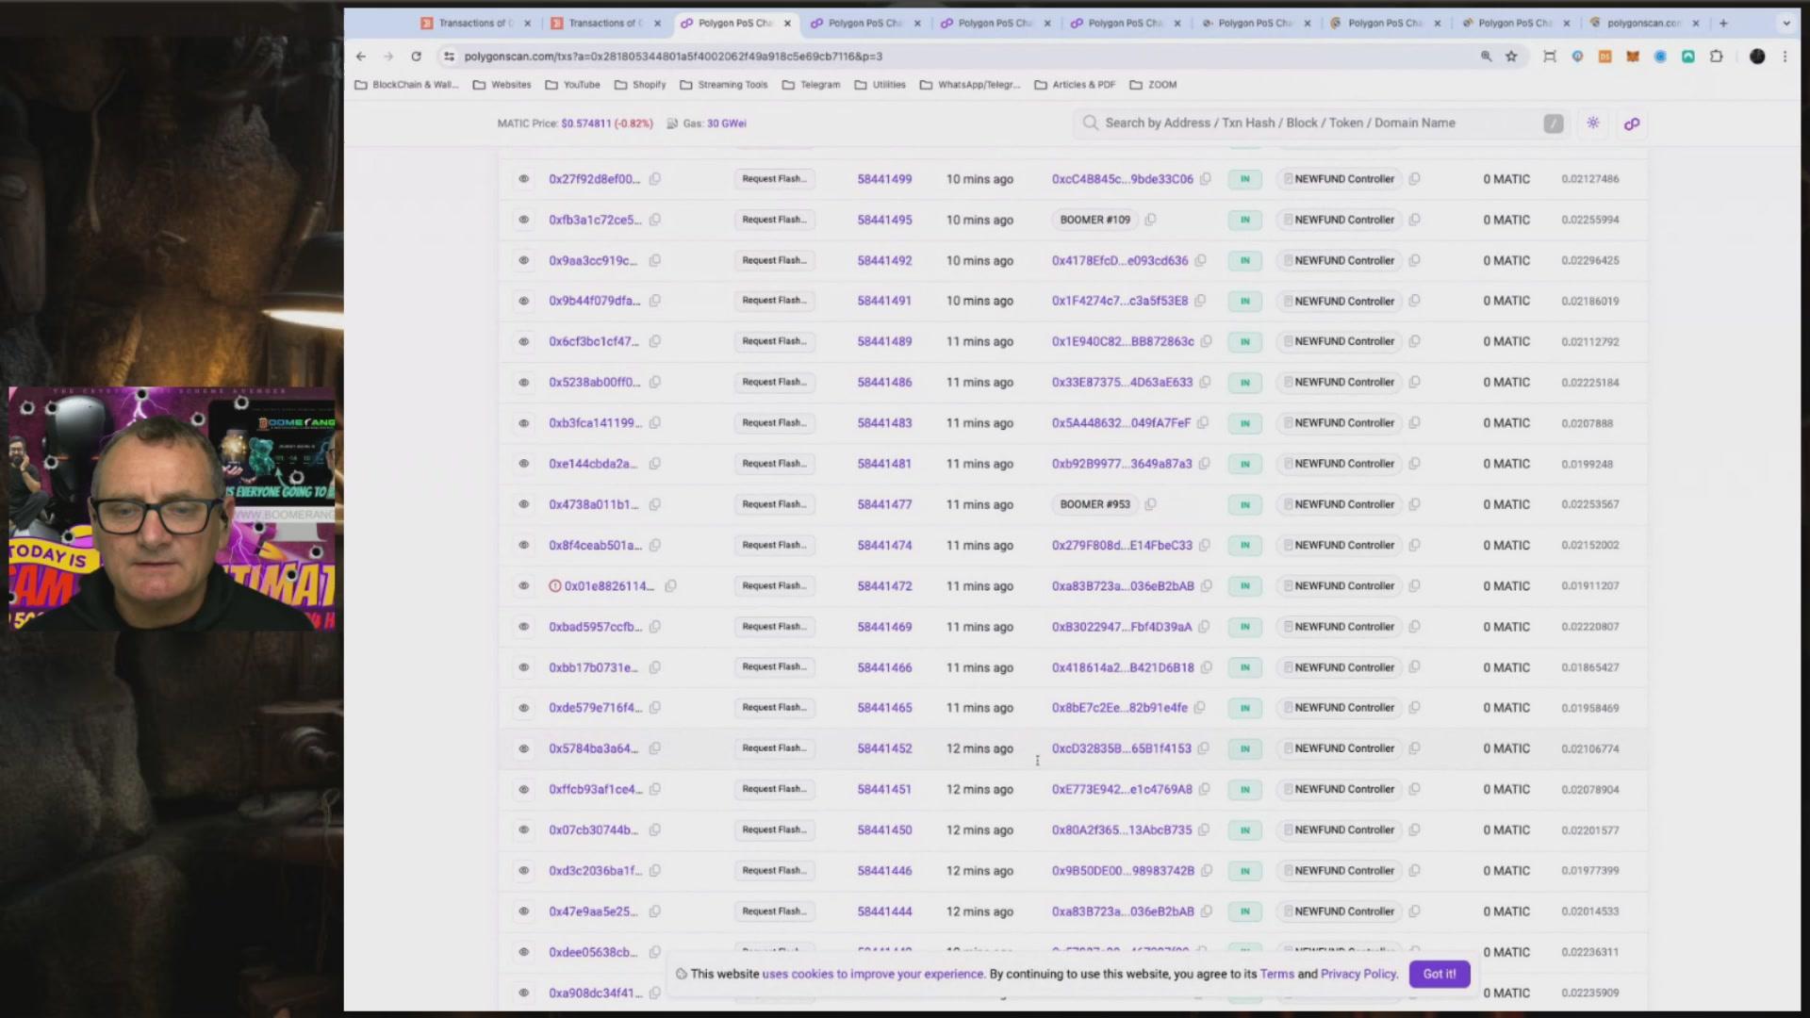Click the error icon on 0x01e8826114 row
The width and height of the screenshot is (1810, 1018).
pos(555,586)
